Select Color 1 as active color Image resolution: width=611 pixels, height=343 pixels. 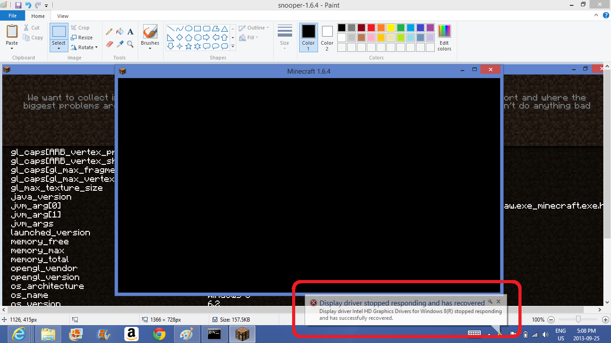(308, 37)
